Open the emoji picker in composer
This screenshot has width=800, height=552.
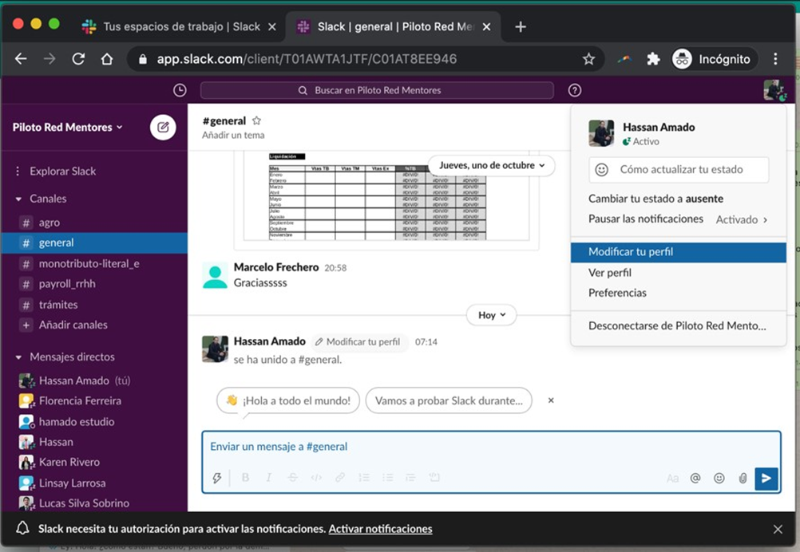tap(719, 478)
